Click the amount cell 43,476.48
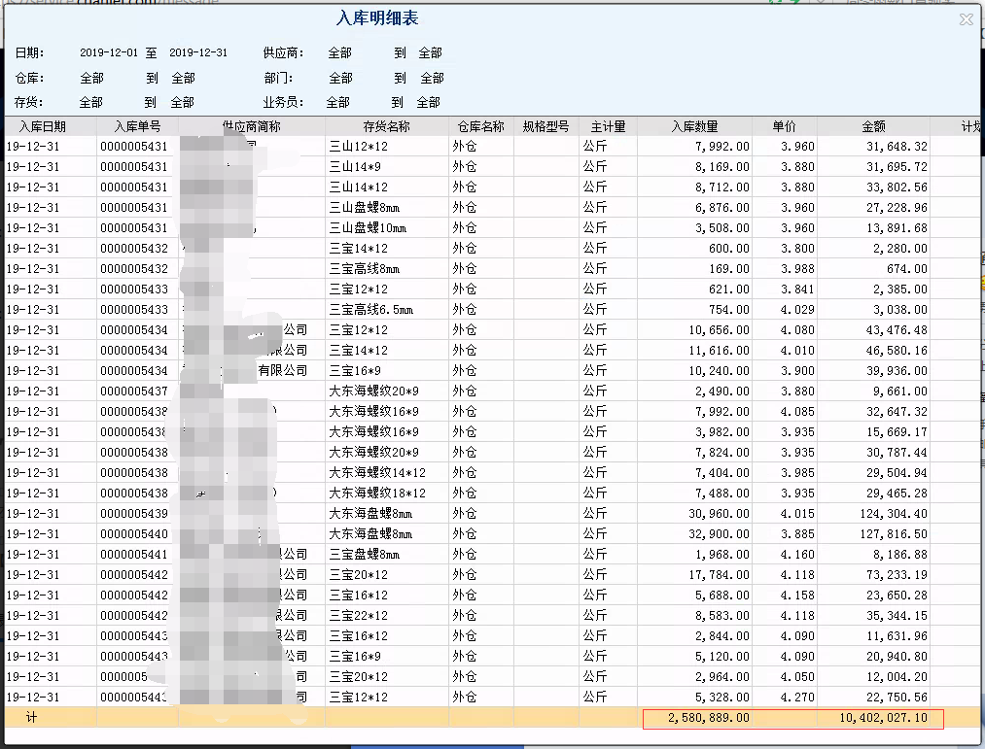 pos(897,330)
